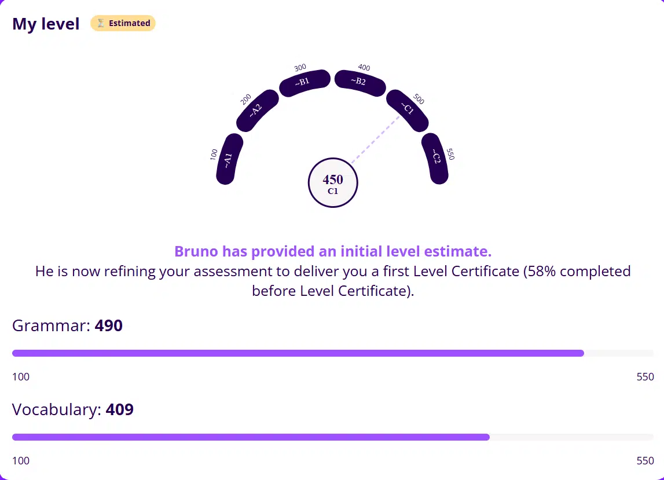Select the ~A2 level segment
Image resolution: width=664 pixels, height=480 pixels.
257,110
